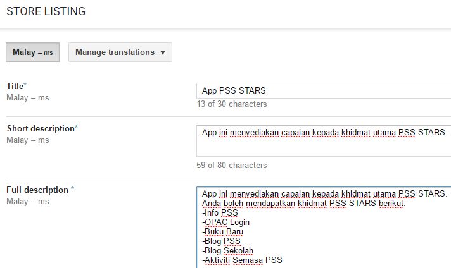
Task: Click the '-Blog PSS' line in full description
Action: pyautogui.click(x=221, y=241)
